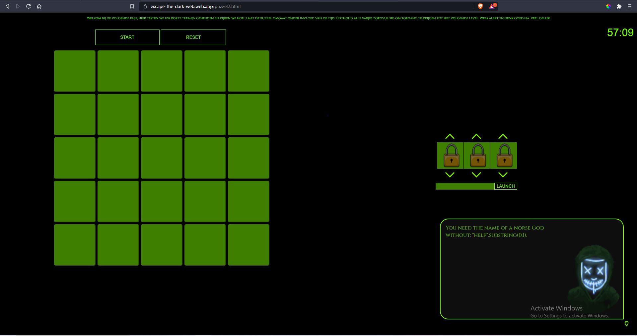
Task: Reload the page with refresh icon
Action: pyautogui.click(x=29, y=6)
